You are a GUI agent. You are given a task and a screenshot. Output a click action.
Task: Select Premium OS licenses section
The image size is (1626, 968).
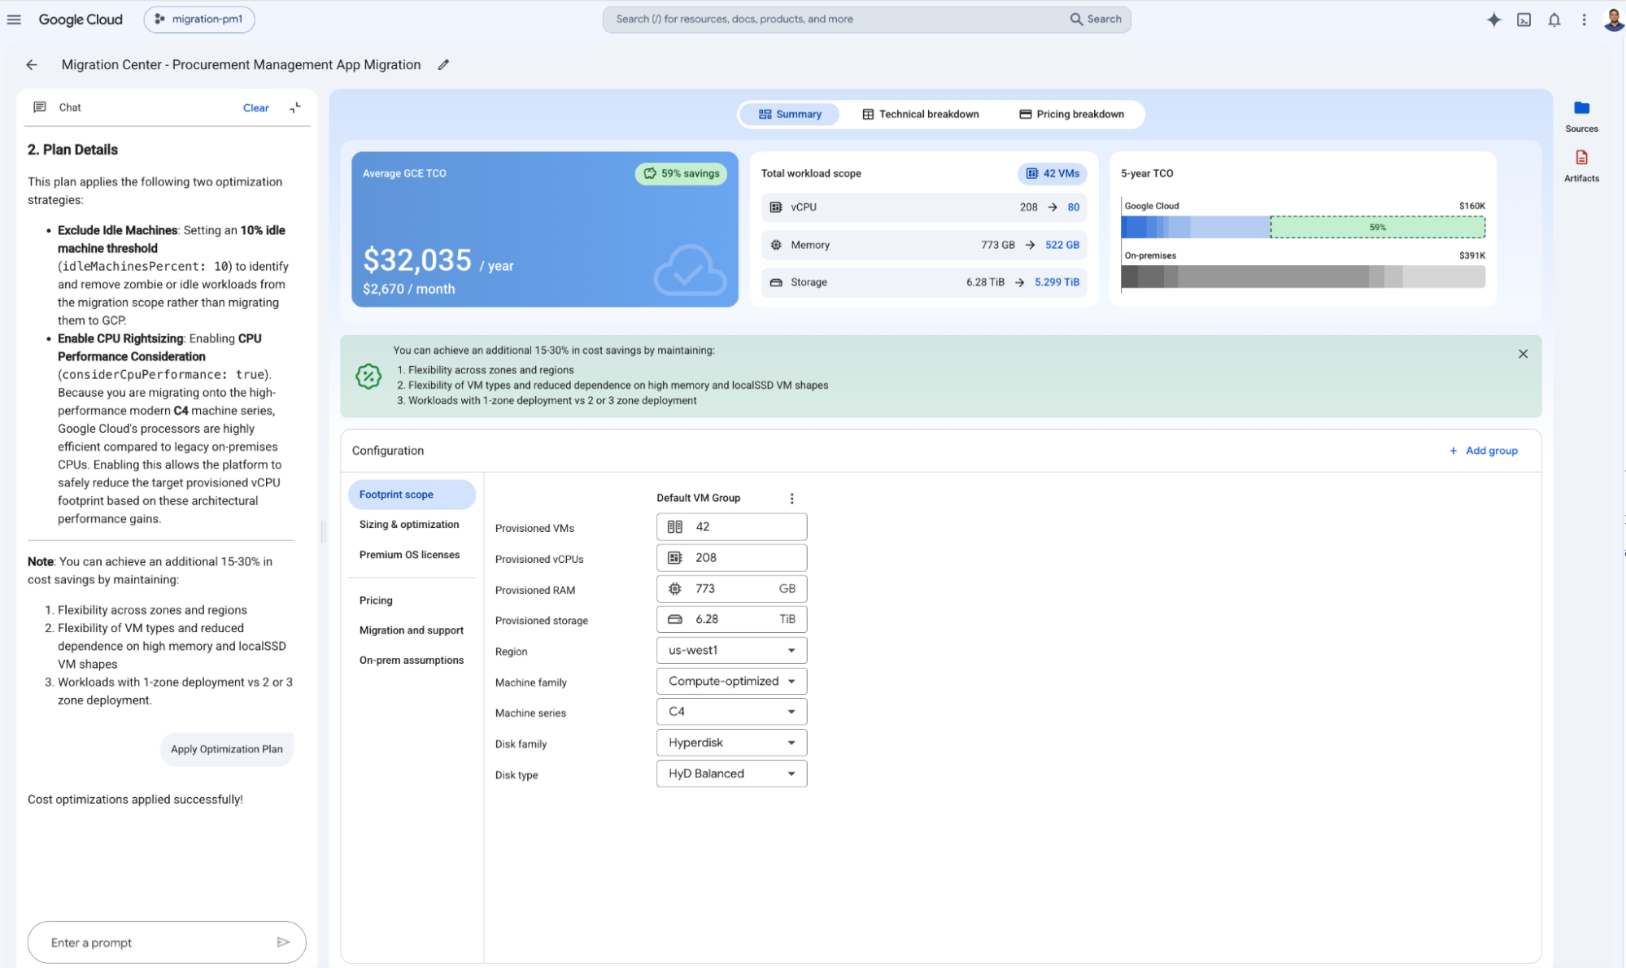(x=412, y=555)
